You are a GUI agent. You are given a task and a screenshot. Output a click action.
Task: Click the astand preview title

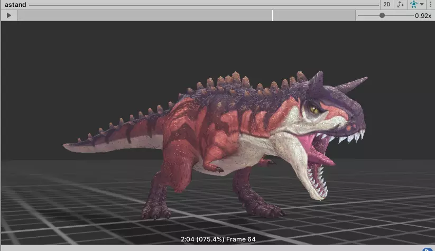15,5
